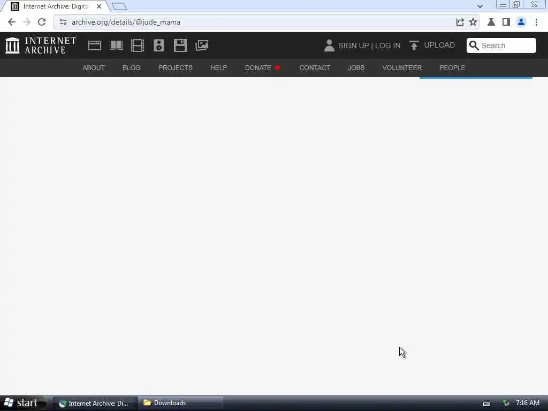Open the ABOUT menu item
Screen dimensions: 548x411
(x=94, y=68)
